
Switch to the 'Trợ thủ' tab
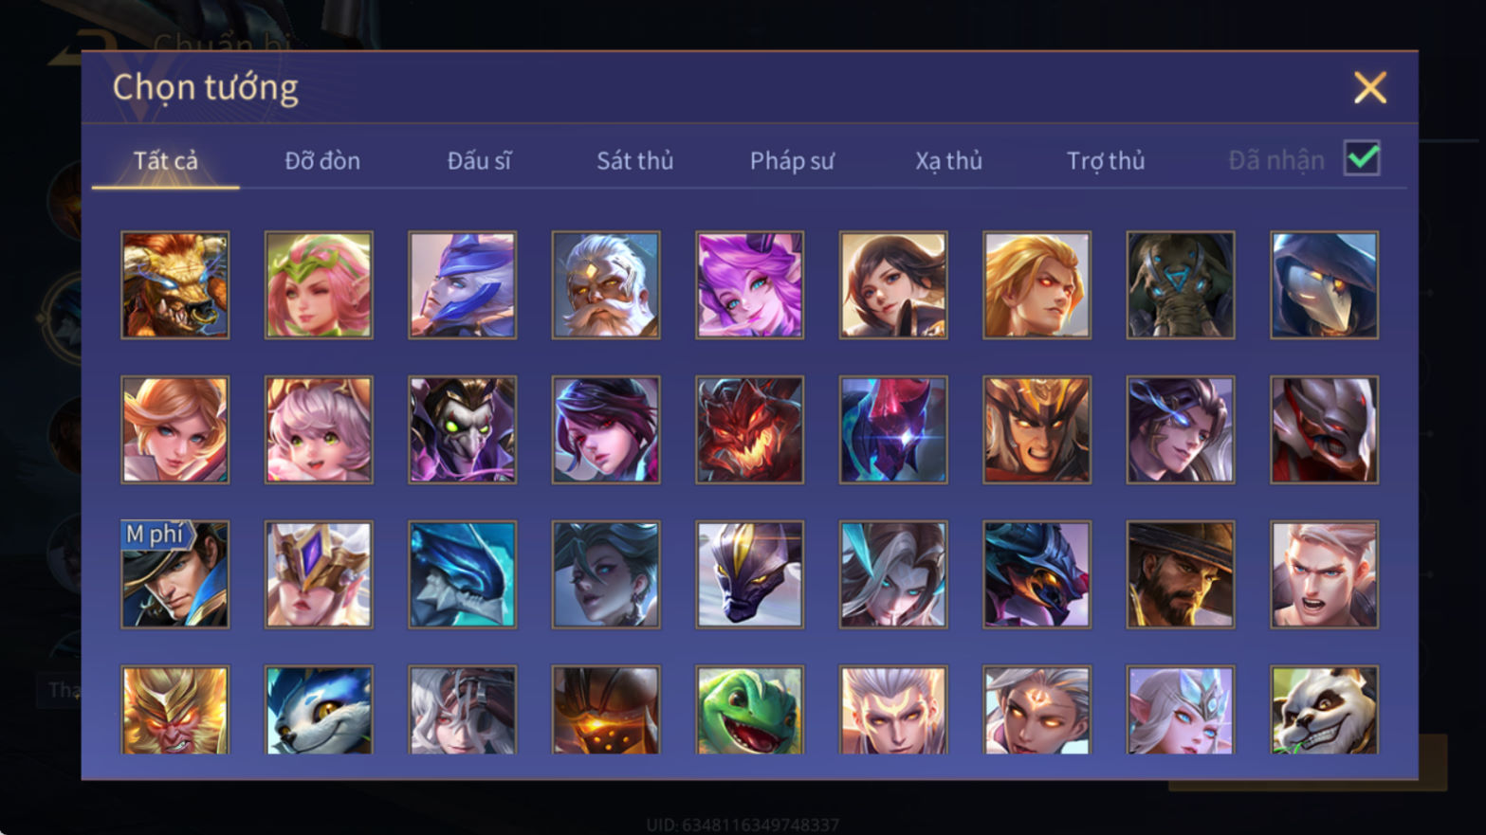1106,161
